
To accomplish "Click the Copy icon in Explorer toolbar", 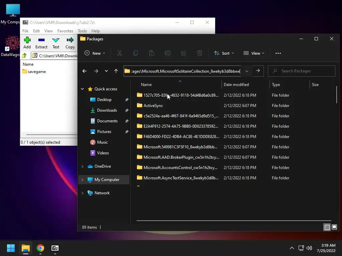I will pyautogui.click(x=136, y=53).
